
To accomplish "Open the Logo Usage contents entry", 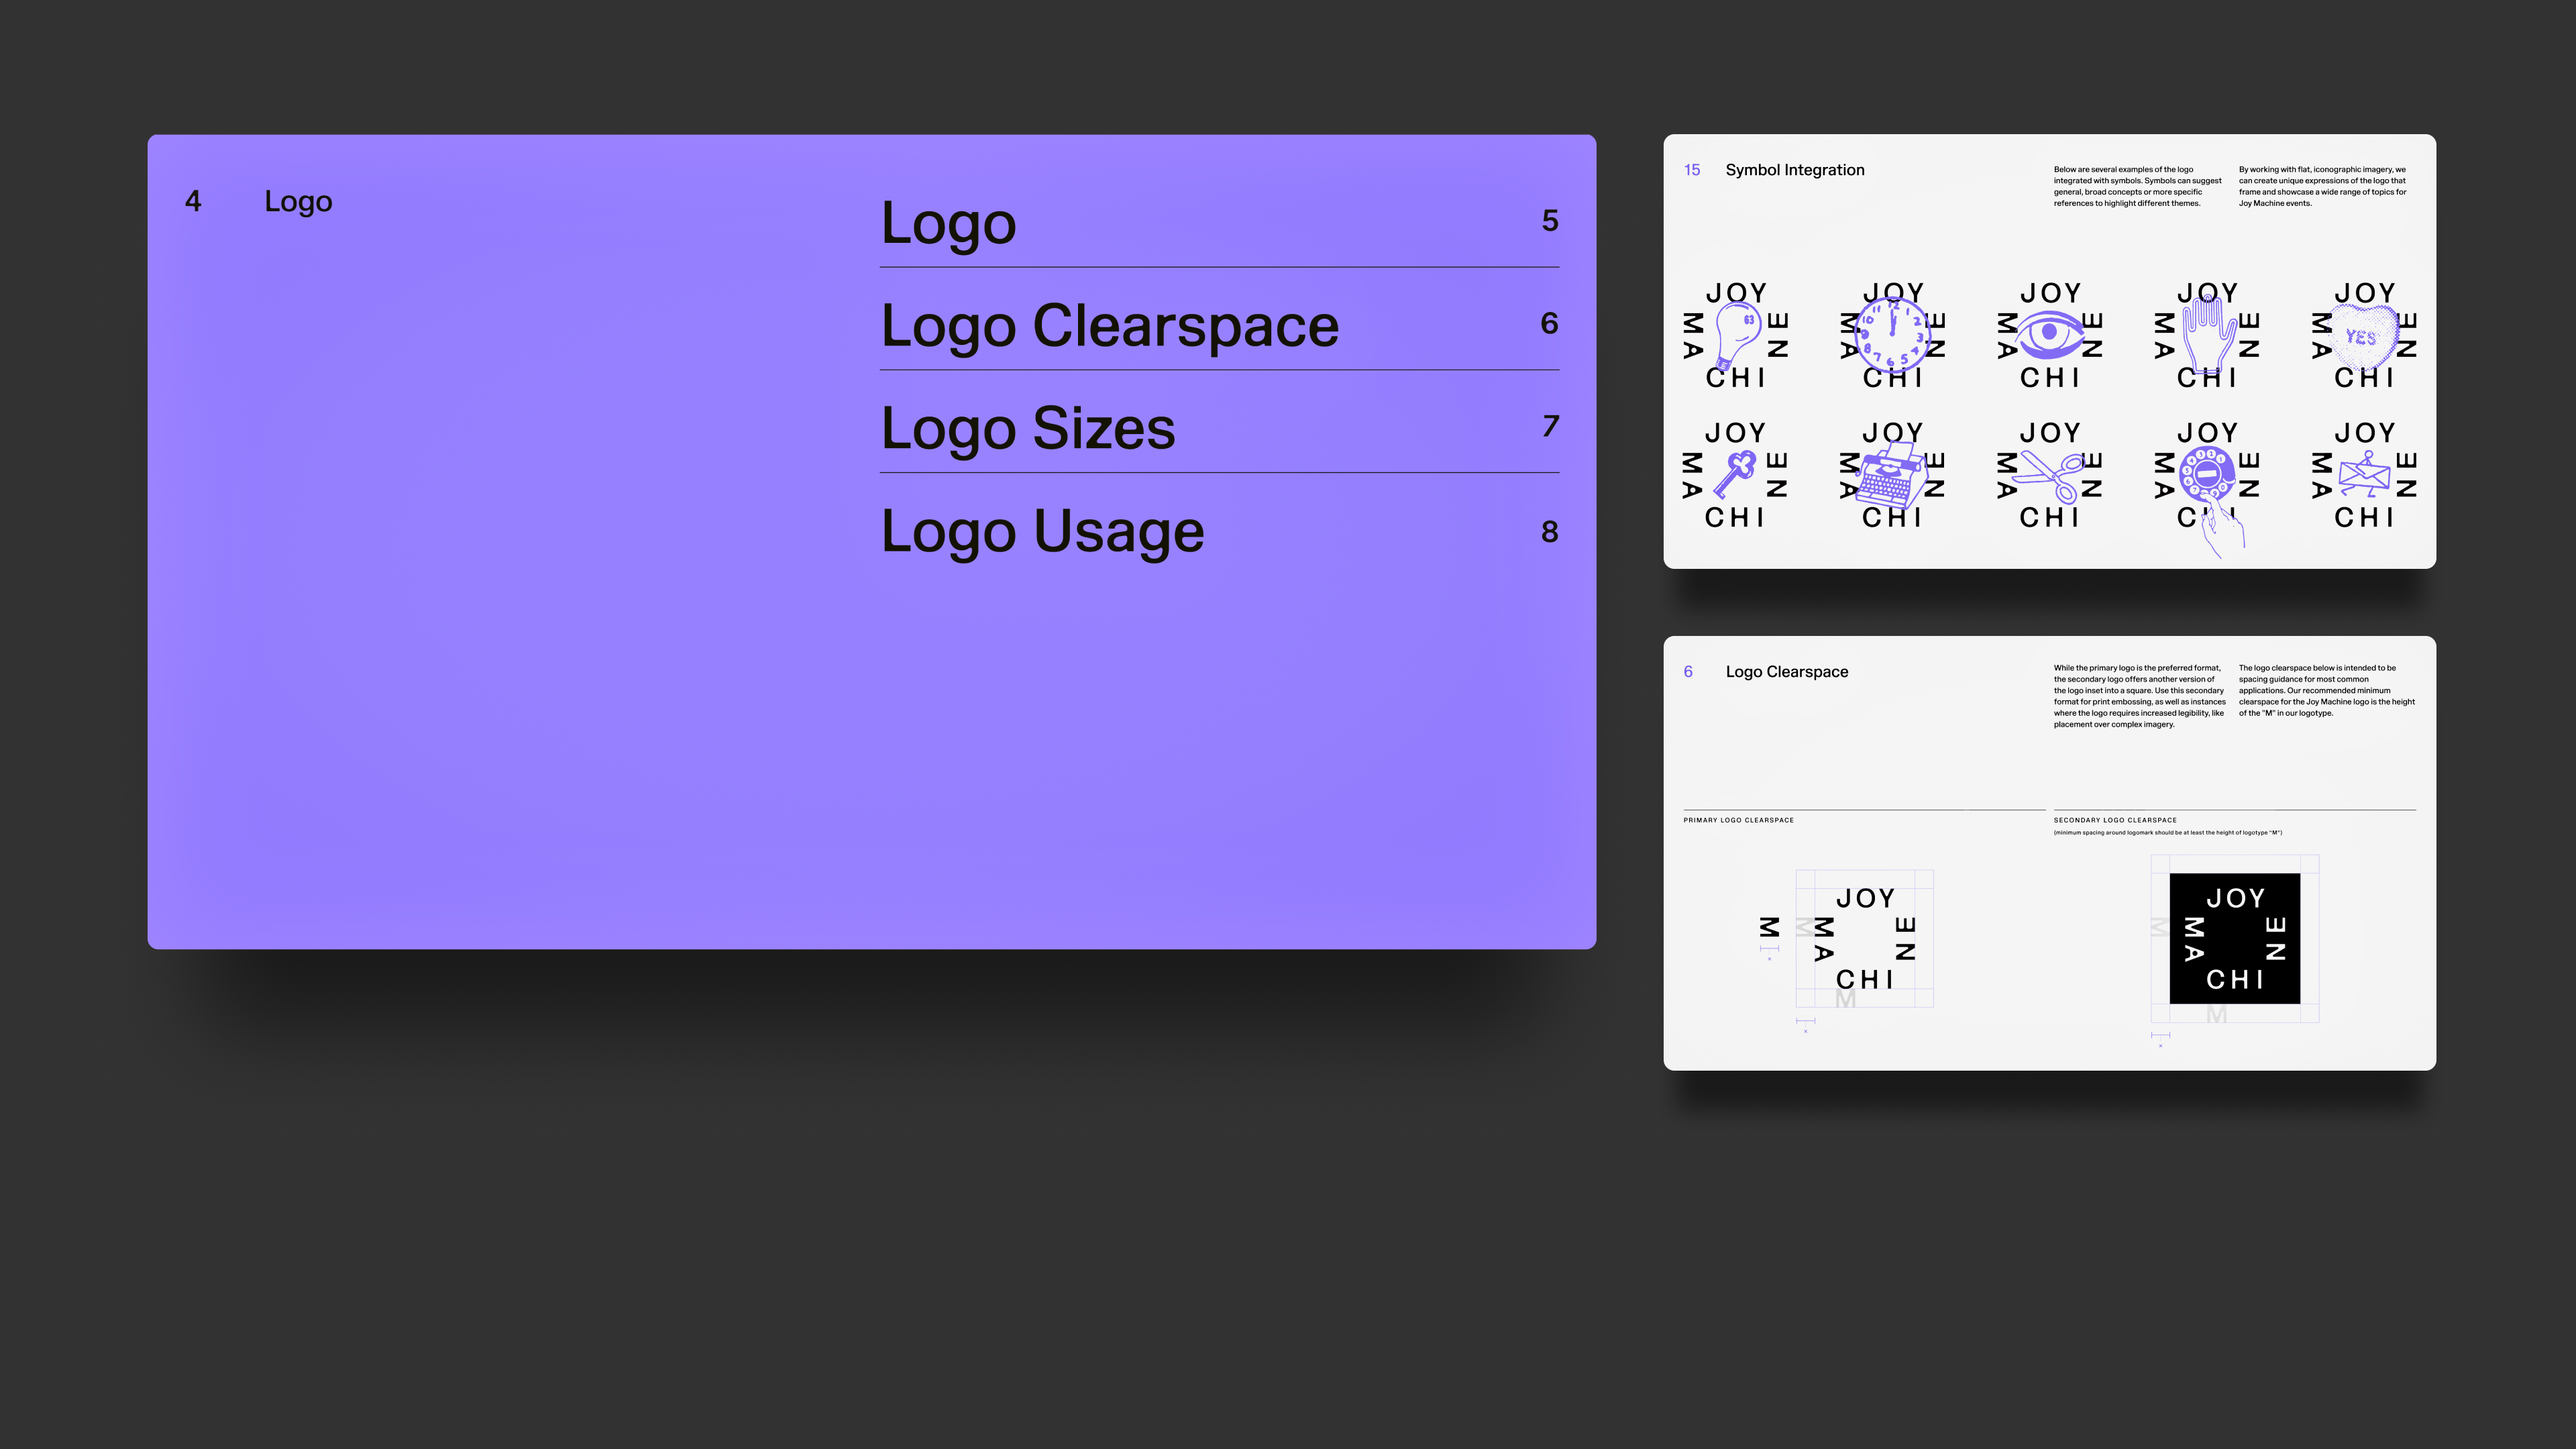I will pos(1042,532).
